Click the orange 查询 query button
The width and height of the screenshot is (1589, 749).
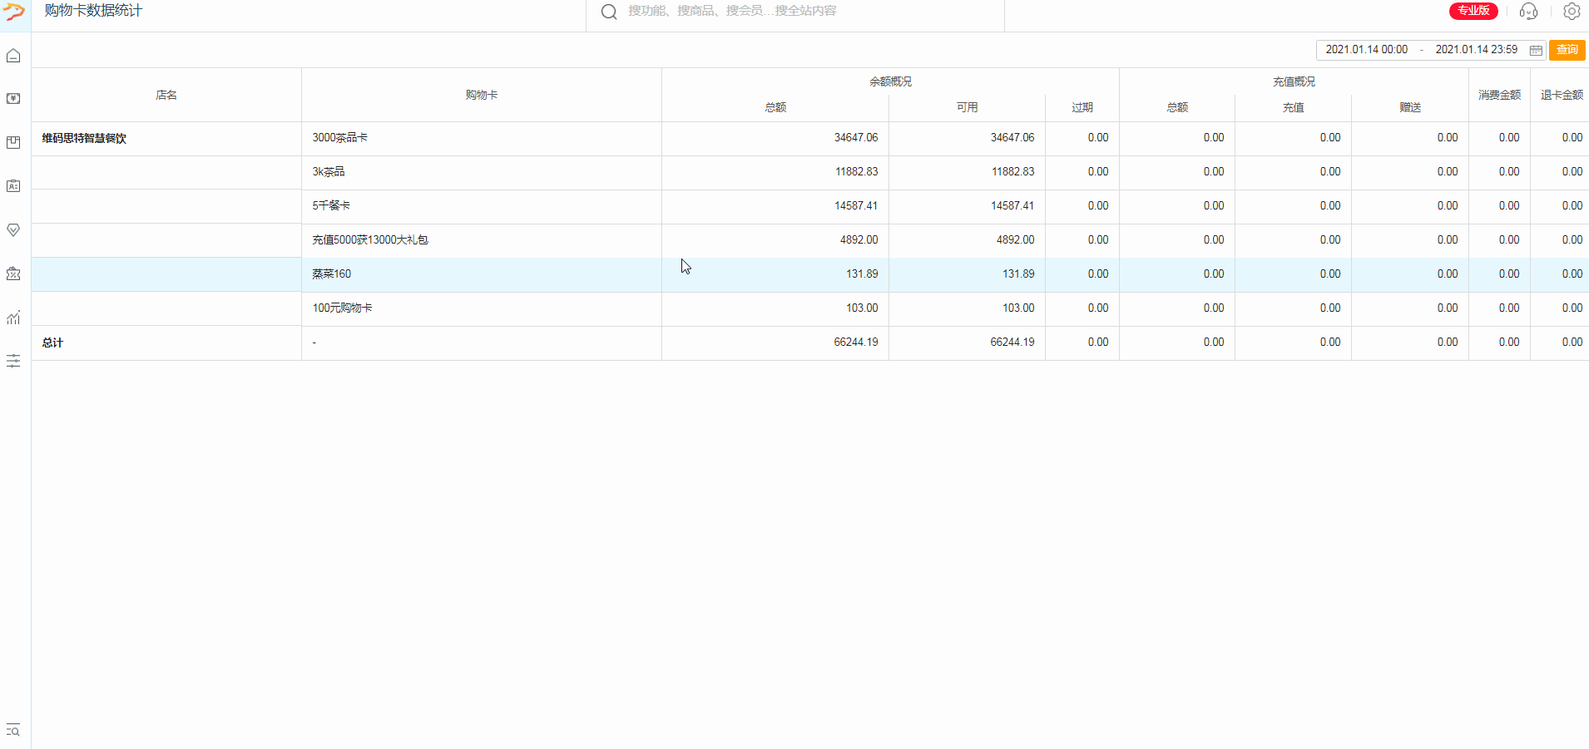coord(1567,50)
